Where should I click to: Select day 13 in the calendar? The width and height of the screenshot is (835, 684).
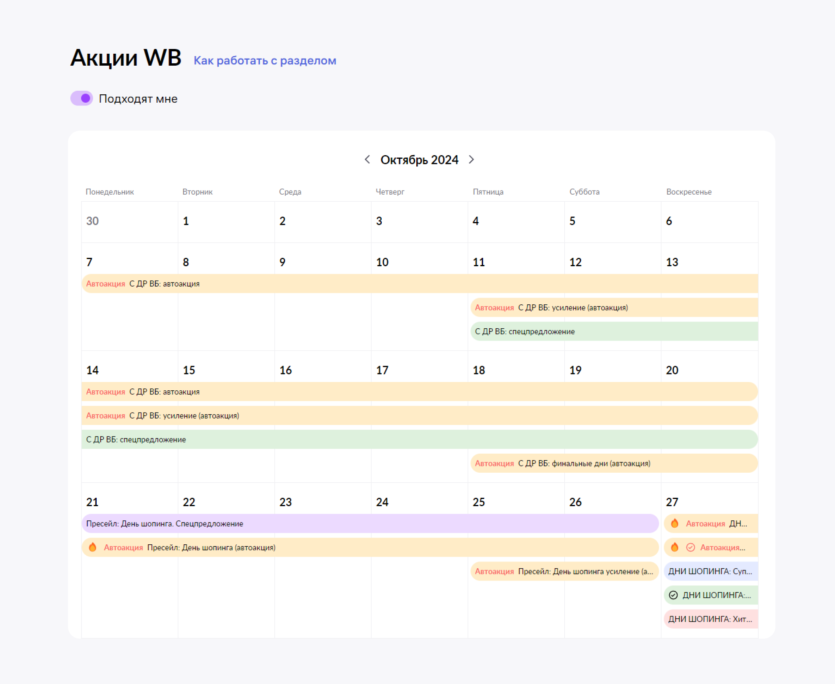tap(672, 262)
